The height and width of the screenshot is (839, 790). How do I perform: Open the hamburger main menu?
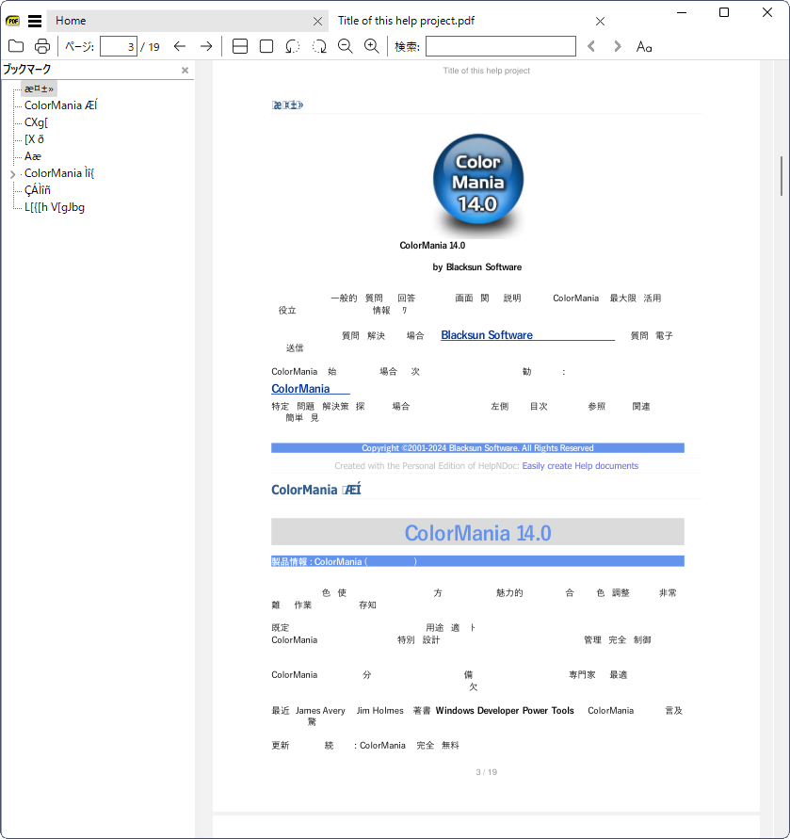pos(35,21)
